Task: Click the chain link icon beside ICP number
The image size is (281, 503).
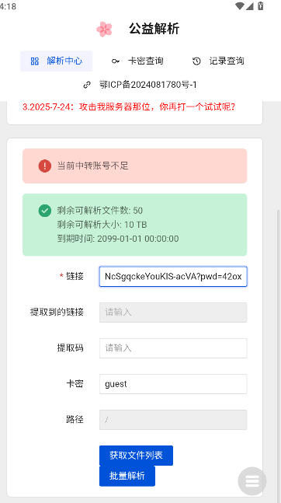Action: coord(87,85)
